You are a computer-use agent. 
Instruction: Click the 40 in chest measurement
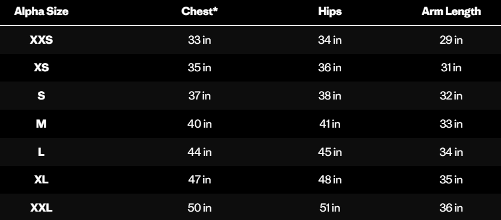coord(199,123)
